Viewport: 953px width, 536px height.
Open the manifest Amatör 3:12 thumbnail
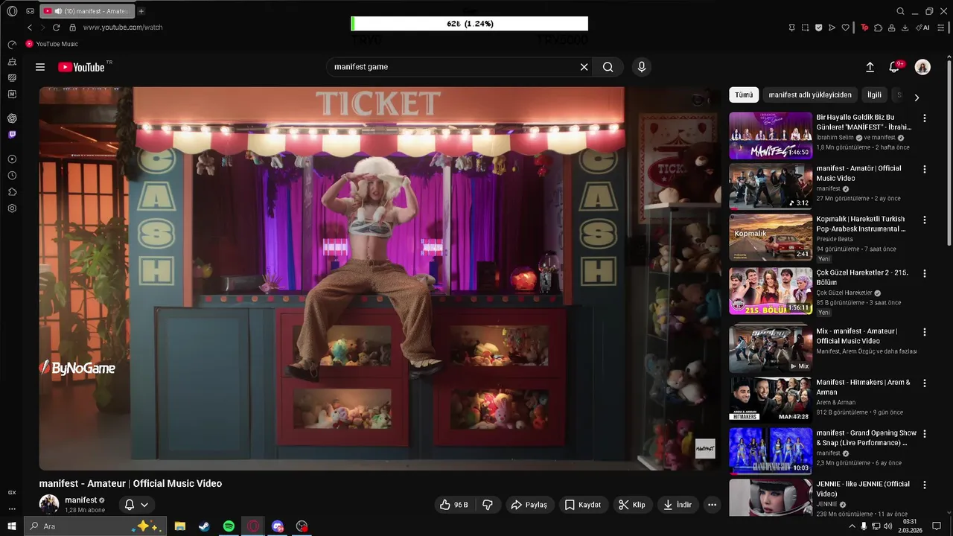[771, 186]
